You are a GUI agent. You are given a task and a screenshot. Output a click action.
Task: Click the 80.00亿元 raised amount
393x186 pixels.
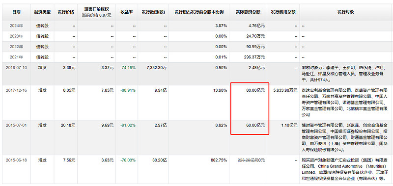[x=255, y=90]
